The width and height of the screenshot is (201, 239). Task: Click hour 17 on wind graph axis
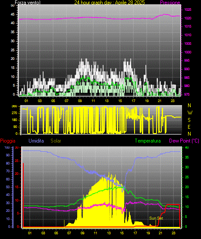[133, 101]
